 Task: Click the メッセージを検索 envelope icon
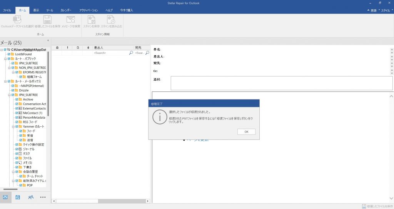pyautogui.click(x=71, y=19)
